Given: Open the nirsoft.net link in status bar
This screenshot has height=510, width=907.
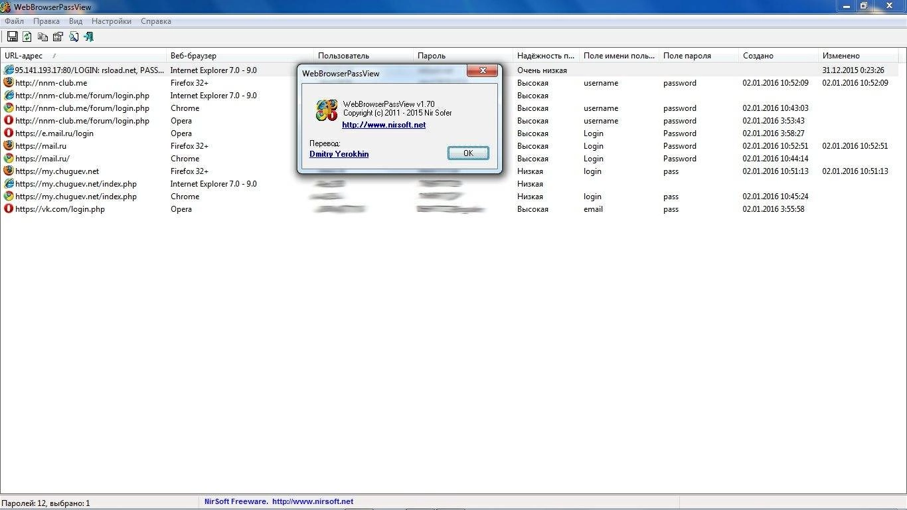Looking at the screenshot, I should pos(313,501).
